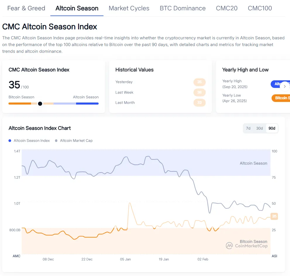Open the BTC Dominance tab
This screenshot has width=290, height=276.
click(x=183, y=8)
